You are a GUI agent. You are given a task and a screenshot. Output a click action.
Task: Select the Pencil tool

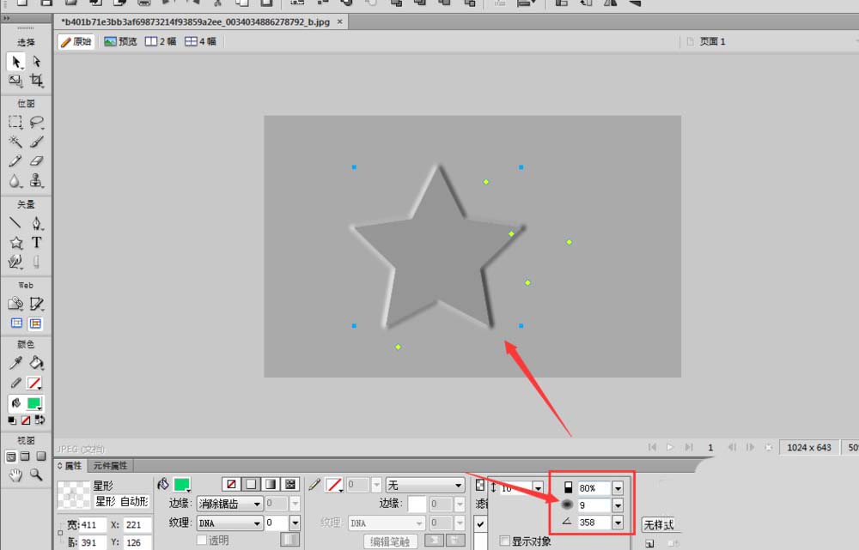coord(15,161)
